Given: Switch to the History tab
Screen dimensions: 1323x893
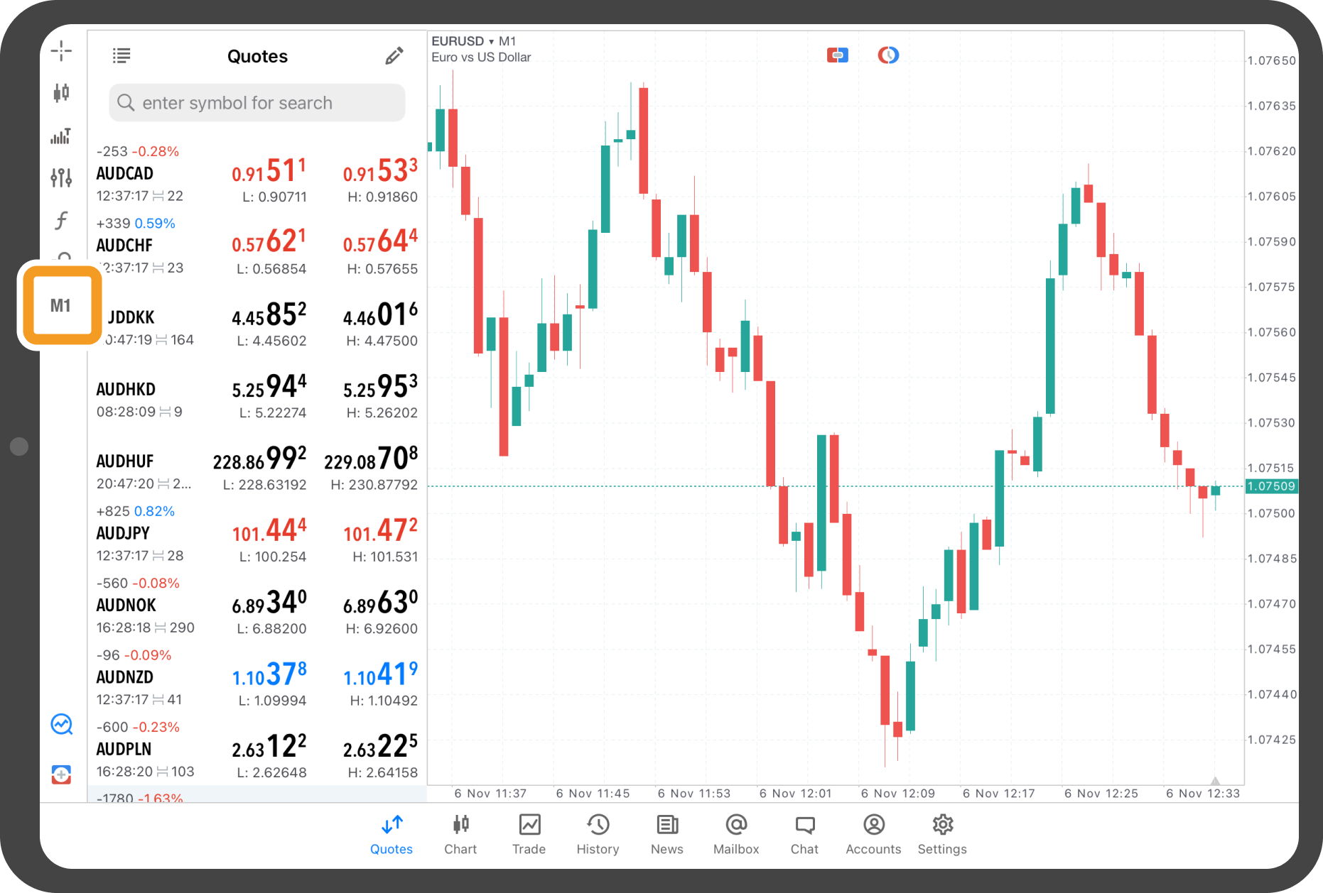Looking at the screenshot, I should coord(598,834).
